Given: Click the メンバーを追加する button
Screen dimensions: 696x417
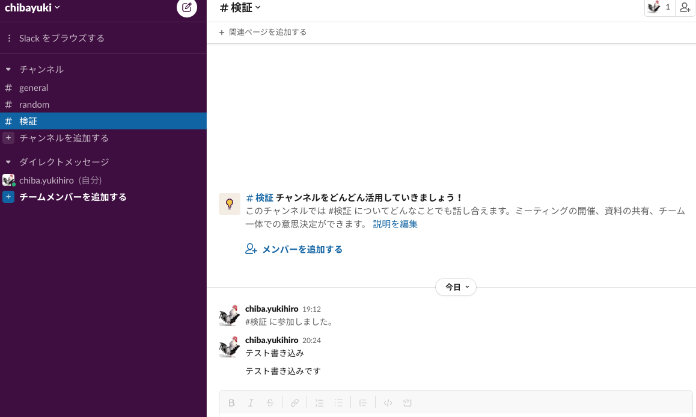Looking at the screenshot, I should (x=293, y=249).
